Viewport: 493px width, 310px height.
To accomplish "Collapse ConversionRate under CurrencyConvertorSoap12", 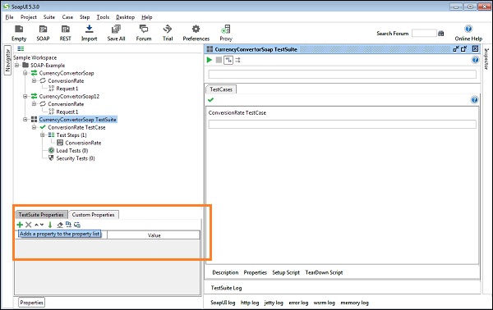I will (34, 104).
